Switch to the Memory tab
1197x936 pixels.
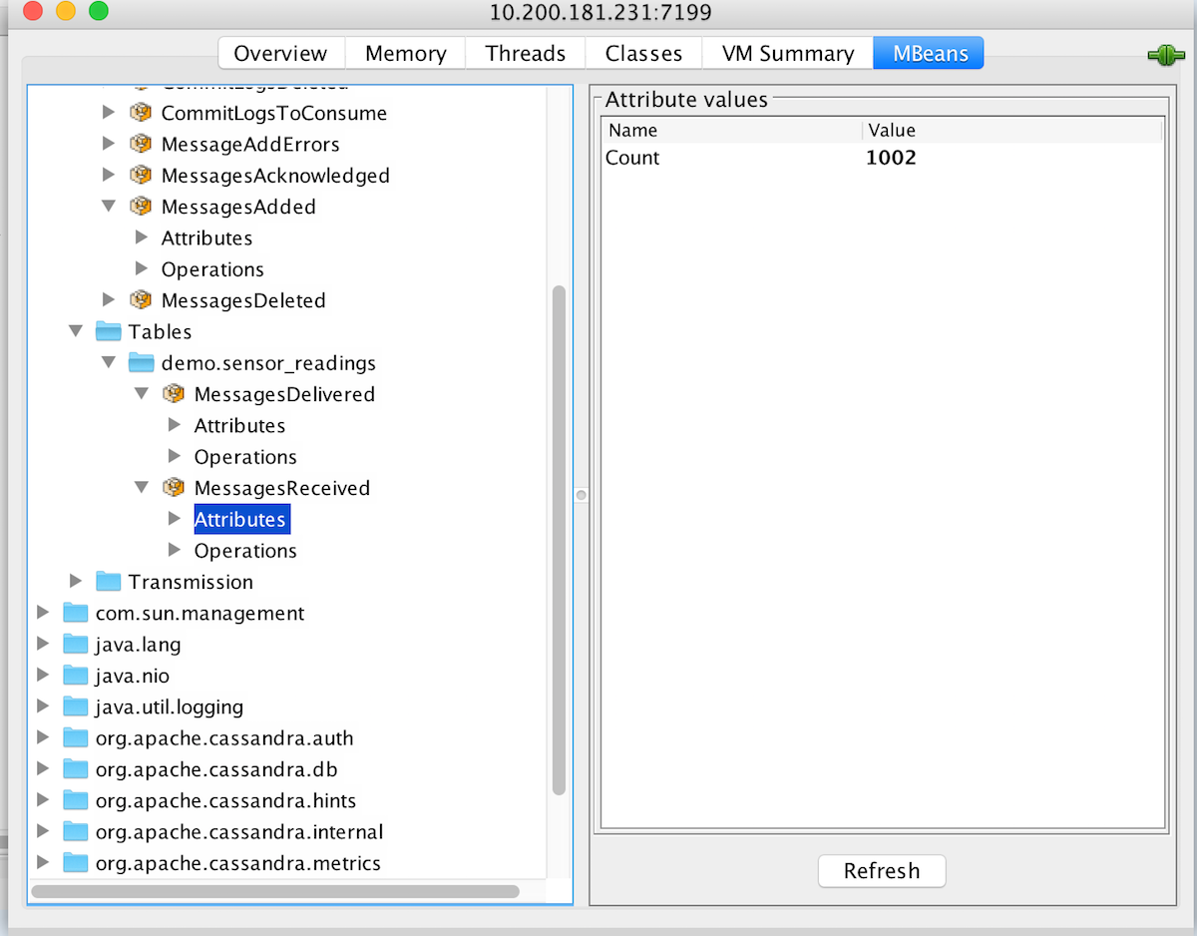coord(405,53)
